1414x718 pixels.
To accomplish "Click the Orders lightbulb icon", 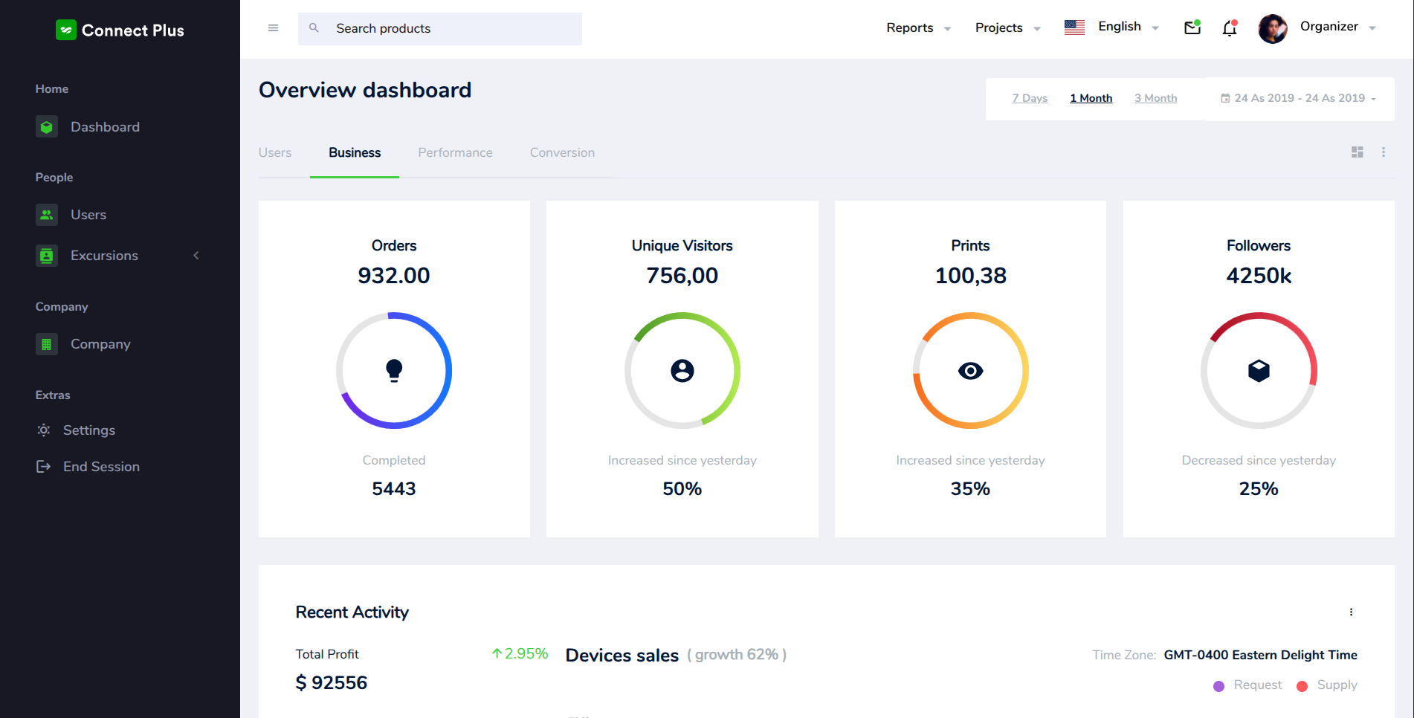I will point(394,370).
